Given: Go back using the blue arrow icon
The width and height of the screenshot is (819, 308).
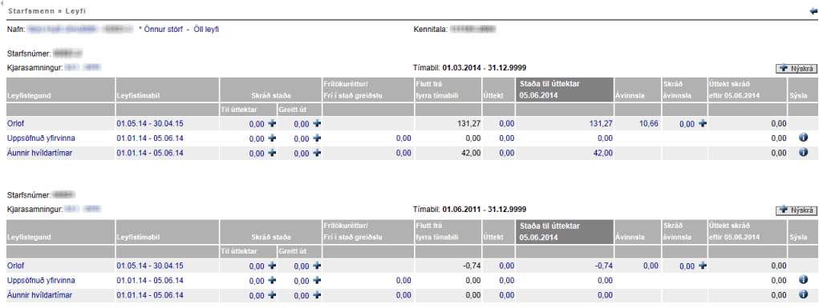Looking at the screenshot, I should pyautogui.click(x=813, y=10).
